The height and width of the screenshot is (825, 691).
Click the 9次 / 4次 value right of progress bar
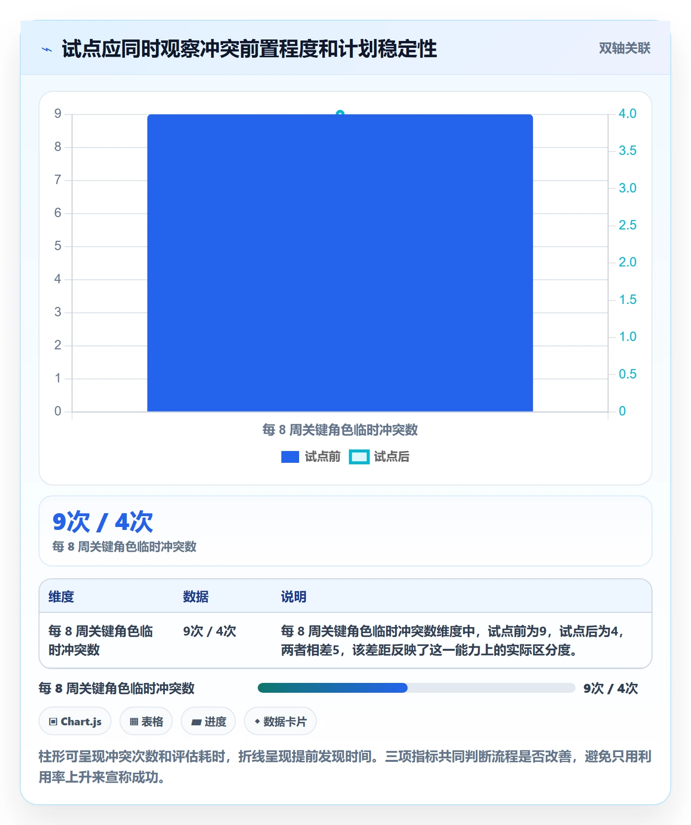tap(611, 688)
